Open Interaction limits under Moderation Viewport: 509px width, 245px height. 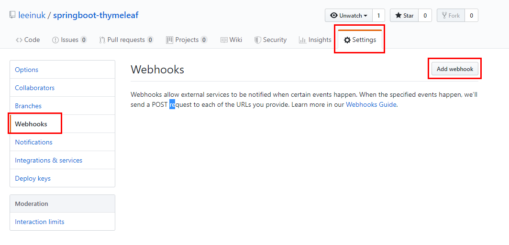[62, 222]
